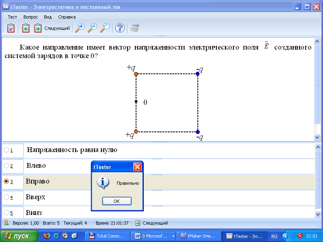The image size is (323, 242).
Task: Select radio option 3 'Вправо'
Action: 6,181
